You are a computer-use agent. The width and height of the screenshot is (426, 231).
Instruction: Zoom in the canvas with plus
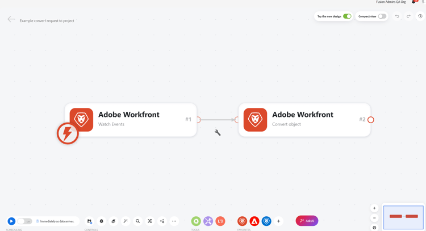click(x=374, y=208)
